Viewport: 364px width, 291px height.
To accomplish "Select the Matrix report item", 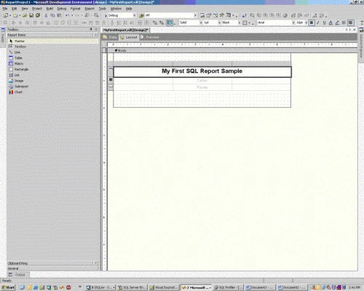I will [52, 63].
